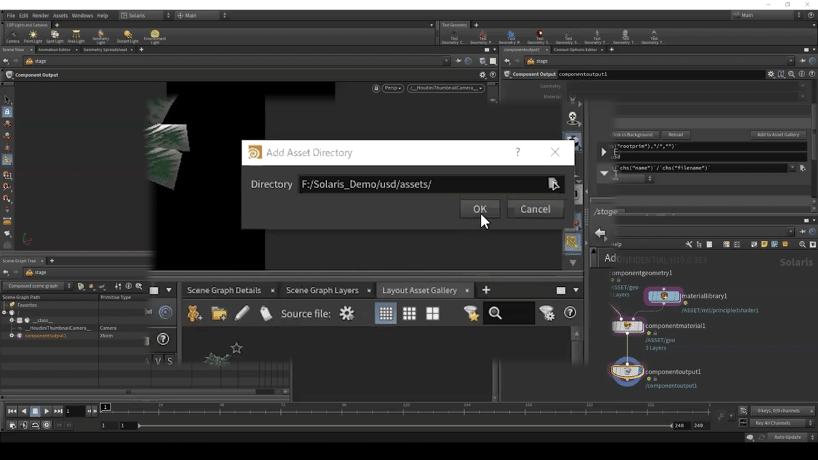This screenshot has width=818, height=460.
Task: Toggle the viewport camera lock icon
Action: [376, 88]
